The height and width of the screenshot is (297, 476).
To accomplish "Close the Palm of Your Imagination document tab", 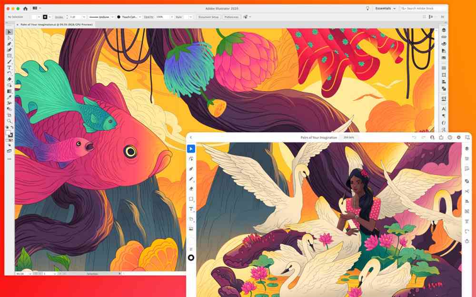I will coord(17,25).
